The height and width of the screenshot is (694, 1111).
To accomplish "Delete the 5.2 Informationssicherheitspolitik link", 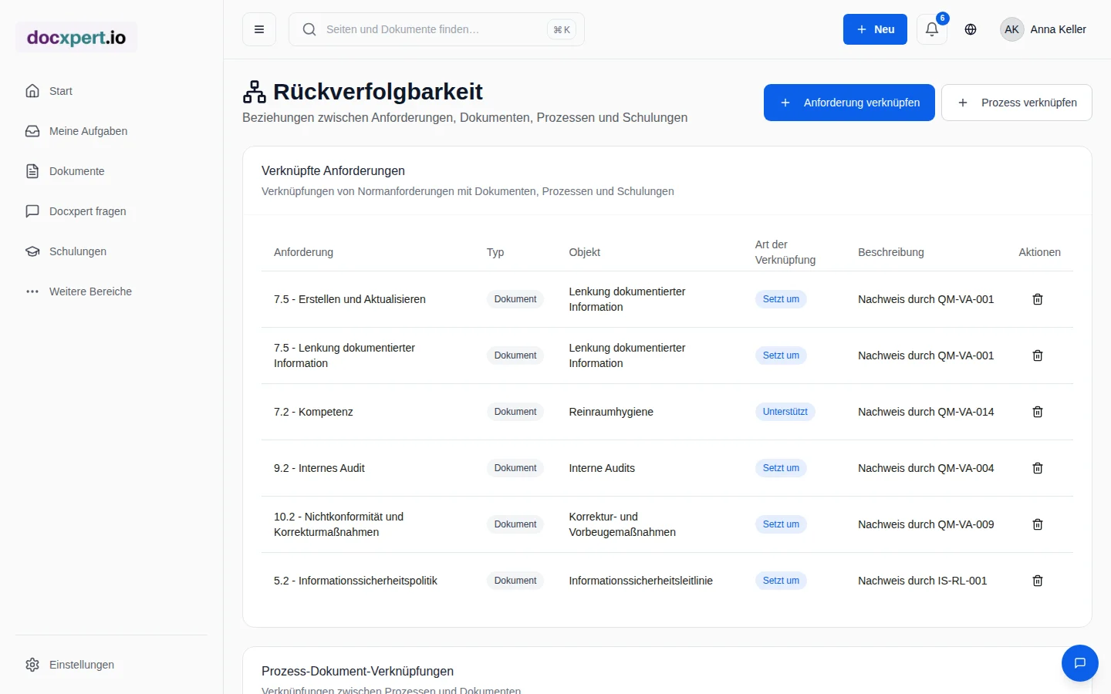I will click(x=1038, y=581).
